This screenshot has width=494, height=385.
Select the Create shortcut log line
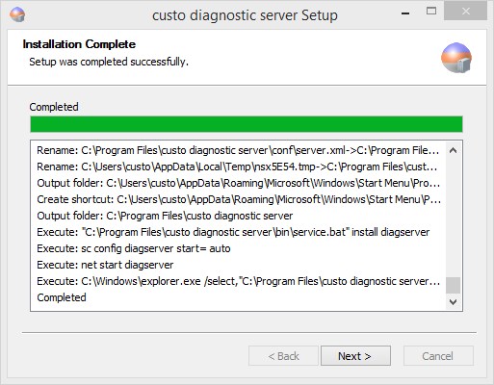click(239, 199)
